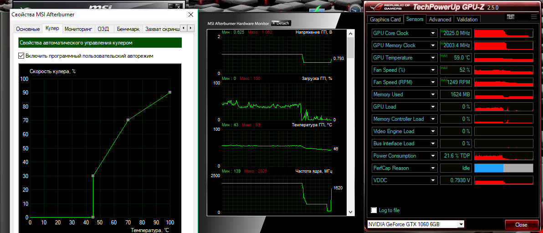The image size is (543, 233).
Task: Click the GPU-Z screenshot camera icon
Action: click(x=511, y=17)
